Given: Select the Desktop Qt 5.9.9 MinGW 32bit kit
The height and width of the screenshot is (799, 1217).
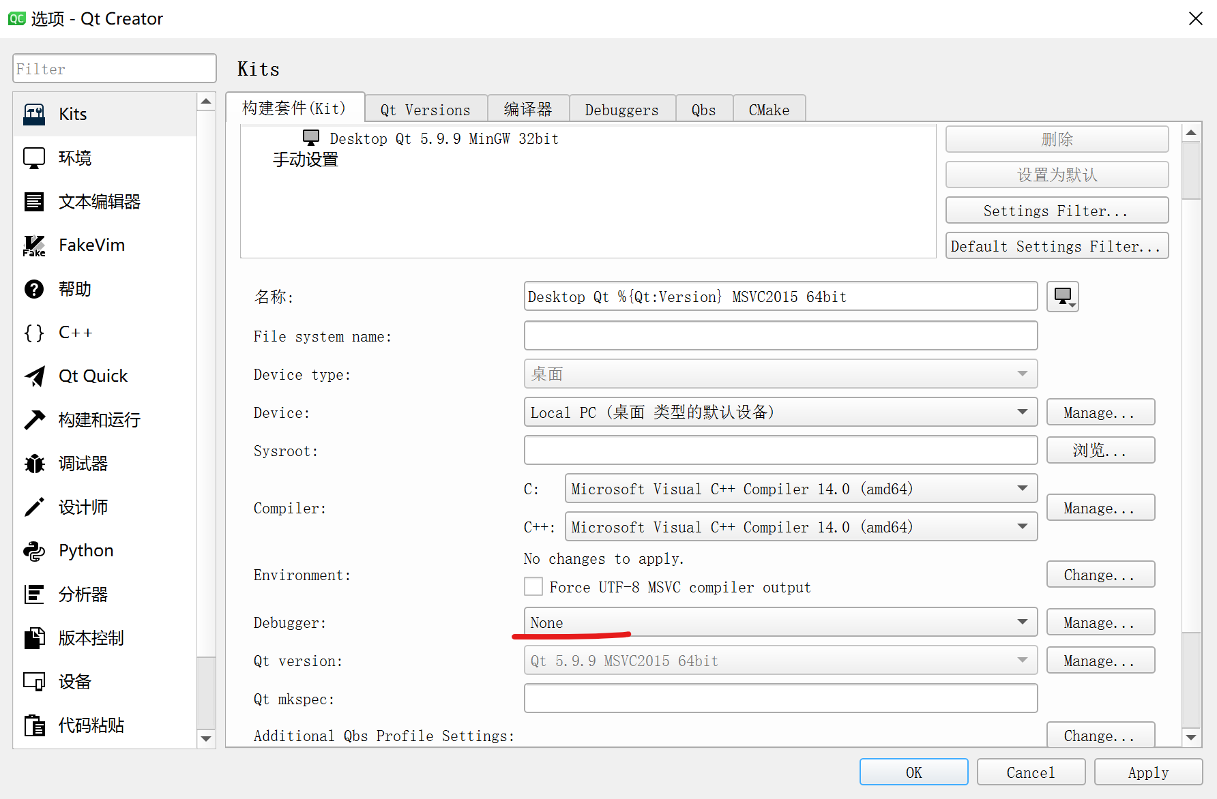Looking at the screenshot, I should point(444,138).
